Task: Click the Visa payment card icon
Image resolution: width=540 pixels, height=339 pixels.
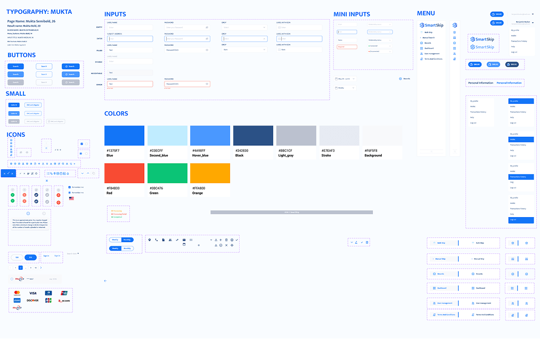Action: 32,292
